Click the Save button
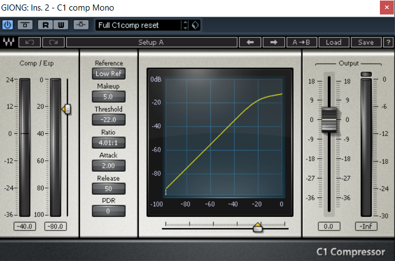395x261 pixels. click(x=366, y=42)
